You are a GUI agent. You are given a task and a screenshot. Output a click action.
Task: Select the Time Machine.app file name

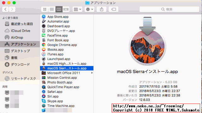[x=61, y=106]
